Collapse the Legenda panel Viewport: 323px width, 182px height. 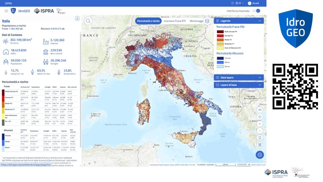click(260, 21)
